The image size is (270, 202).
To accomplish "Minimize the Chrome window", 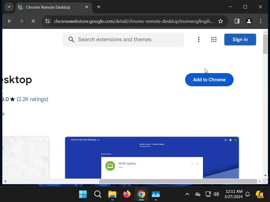I will click(x=230, y=7).
